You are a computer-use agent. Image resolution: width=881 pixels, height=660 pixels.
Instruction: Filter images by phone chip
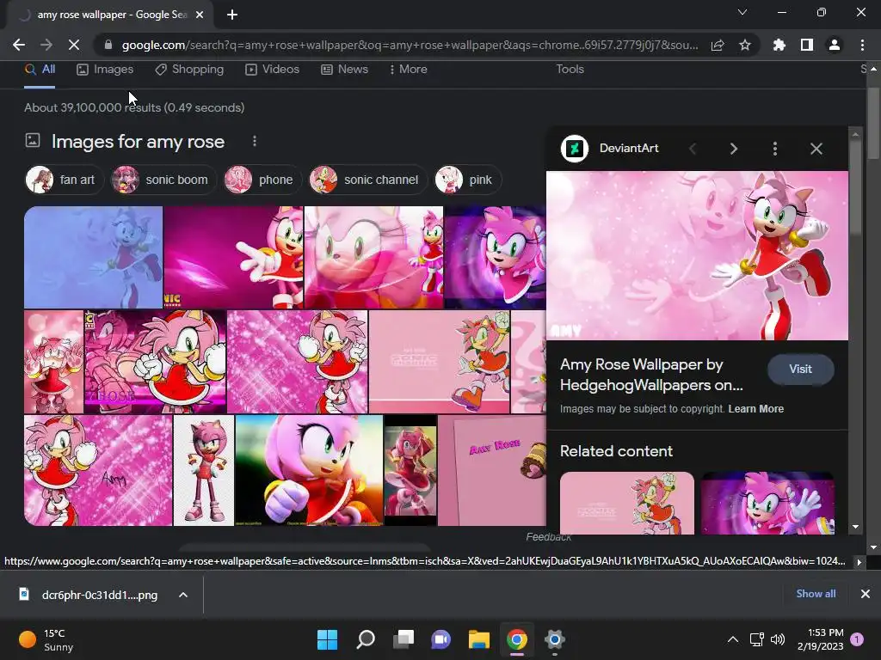click(x=262, y=180)
